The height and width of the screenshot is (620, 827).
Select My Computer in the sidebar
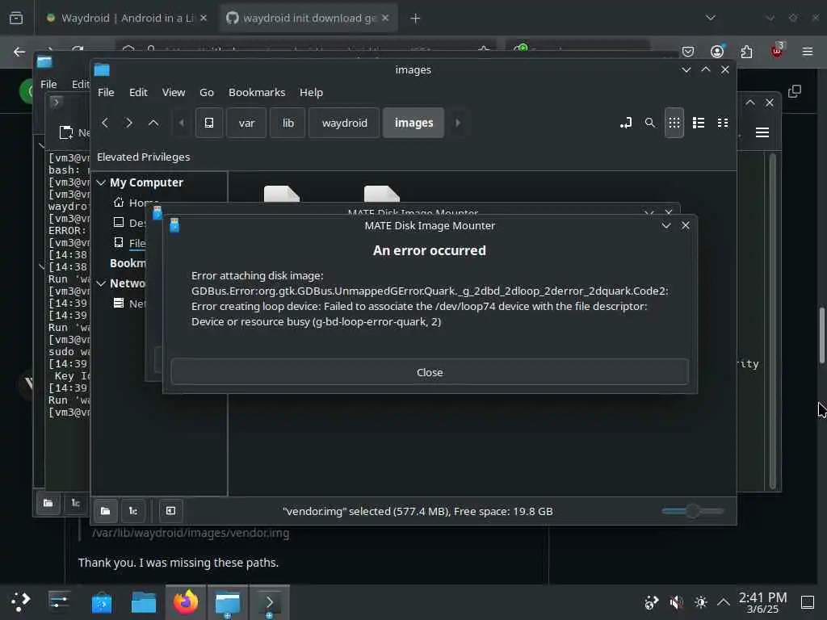pos(146,182)
